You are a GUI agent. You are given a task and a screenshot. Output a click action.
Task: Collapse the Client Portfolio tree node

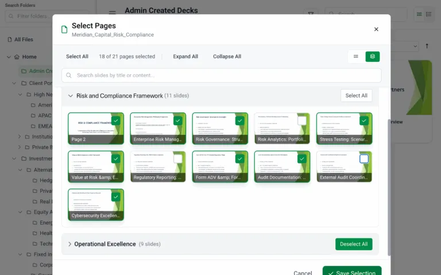tap(14, 83)
